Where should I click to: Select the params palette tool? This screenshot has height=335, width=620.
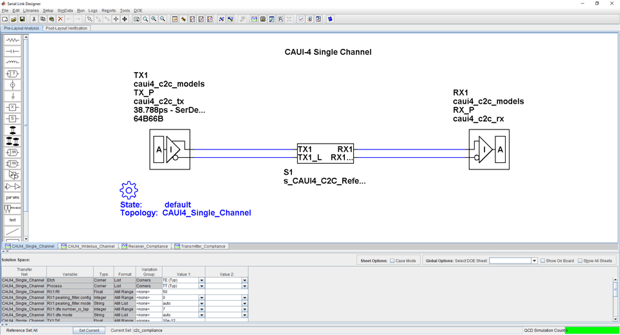point(13,197)
